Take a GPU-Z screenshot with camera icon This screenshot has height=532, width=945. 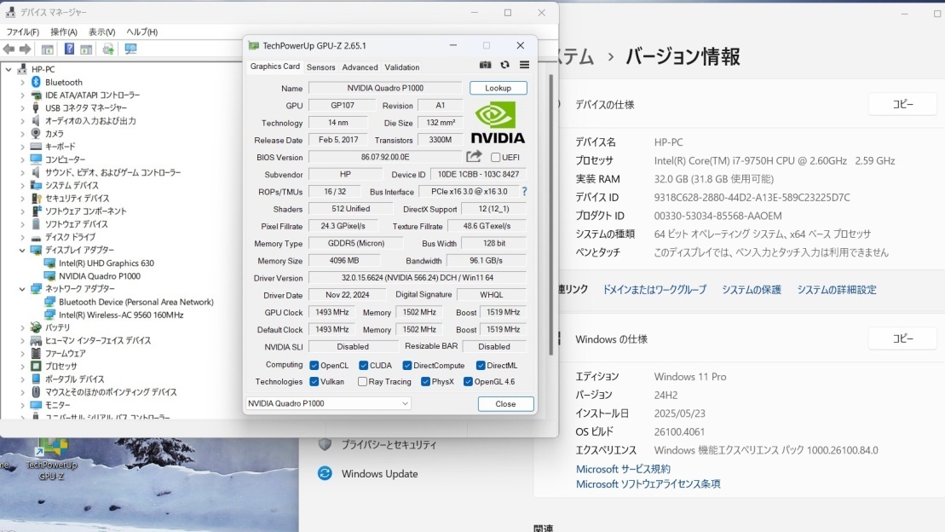tap(485, 65)
